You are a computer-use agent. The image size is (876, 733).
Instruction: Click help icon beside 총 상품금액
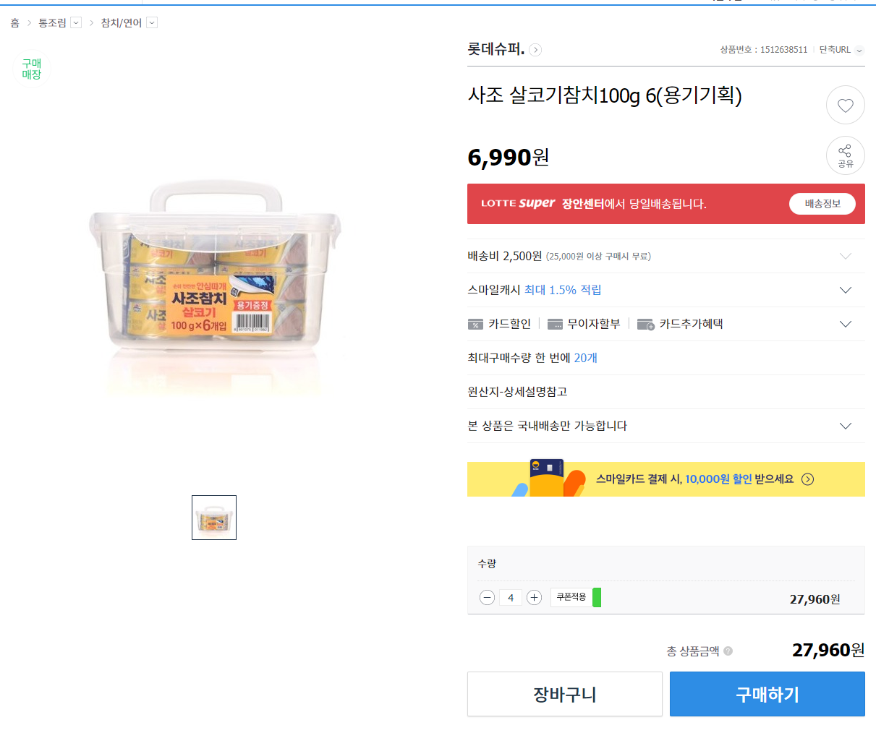[728, 651]
